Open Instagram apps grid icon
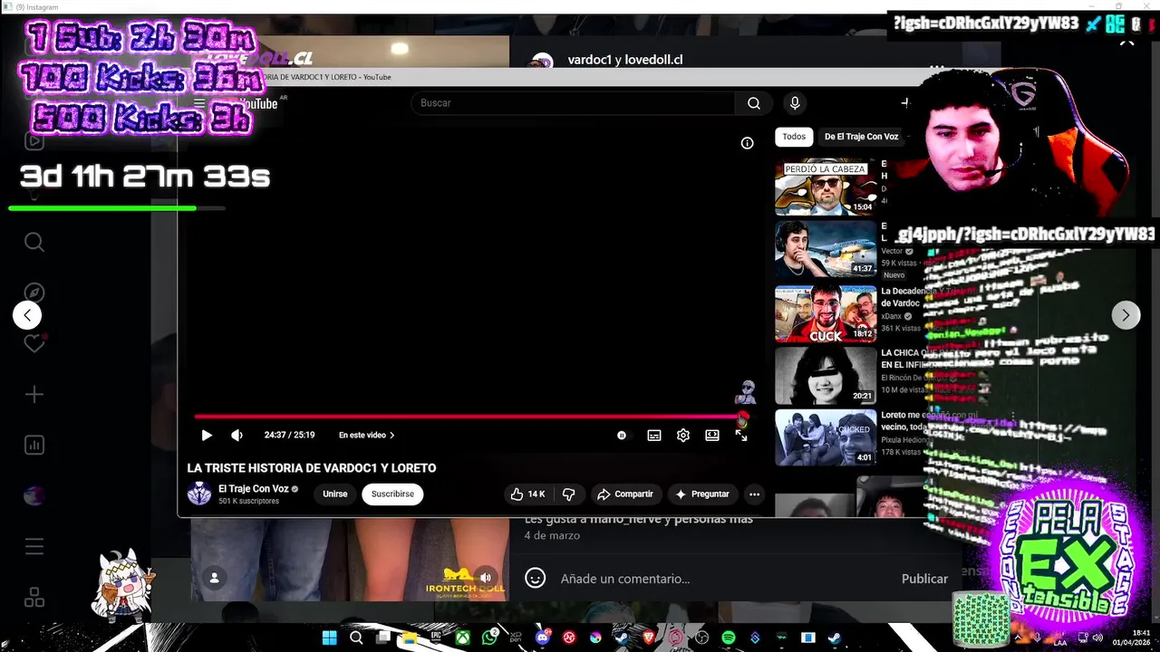 34,598
